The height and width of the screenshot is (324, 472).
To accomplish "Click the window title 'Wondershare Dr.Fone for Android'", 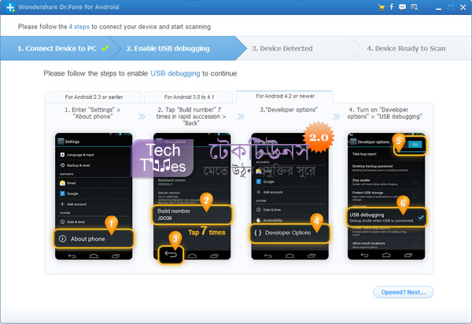I will 68,7.
